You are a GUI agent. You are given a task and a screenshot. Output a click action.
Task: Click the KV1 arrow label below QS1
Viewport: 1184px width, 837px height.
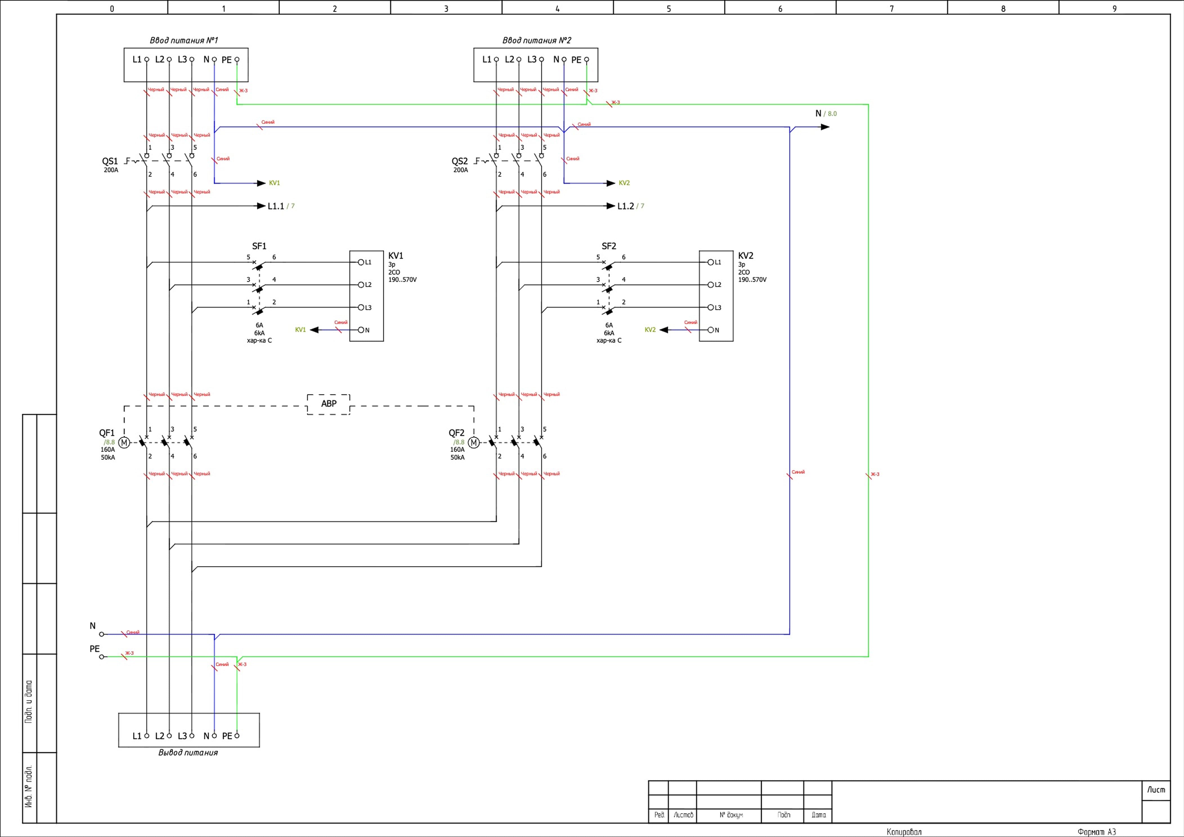tap(274, 183)
